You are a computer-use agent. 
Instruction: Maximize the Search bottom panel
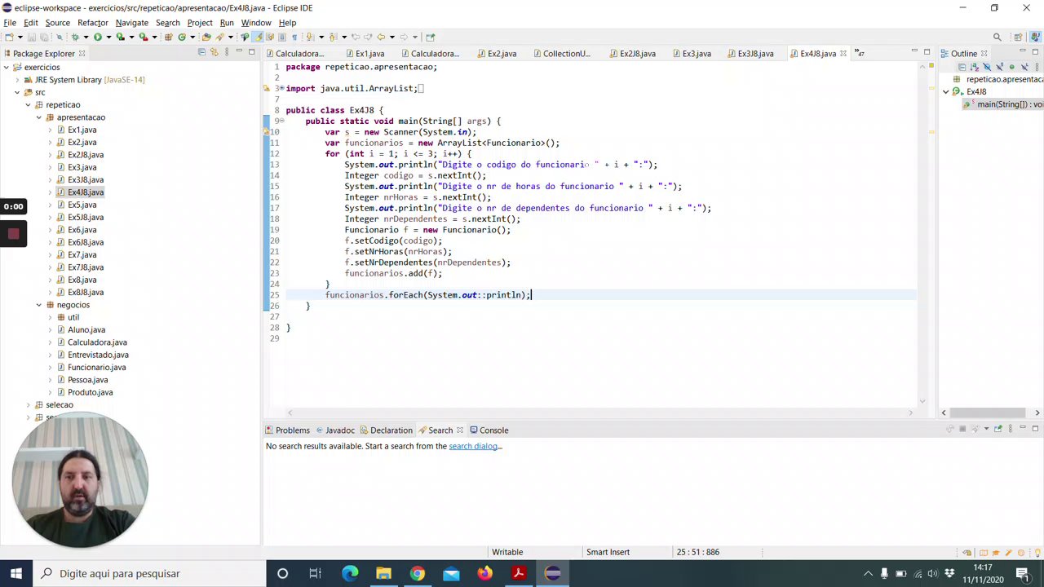click(1037, 429)
